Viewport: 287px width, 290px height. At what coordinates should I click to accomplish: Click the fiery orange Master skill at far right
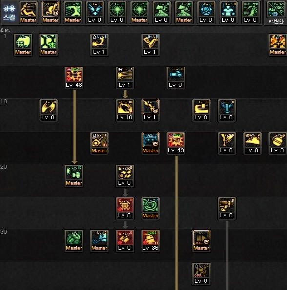point(278,45)
